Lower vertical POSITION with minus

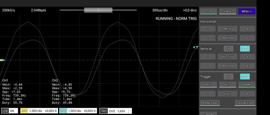click(208, 66)
